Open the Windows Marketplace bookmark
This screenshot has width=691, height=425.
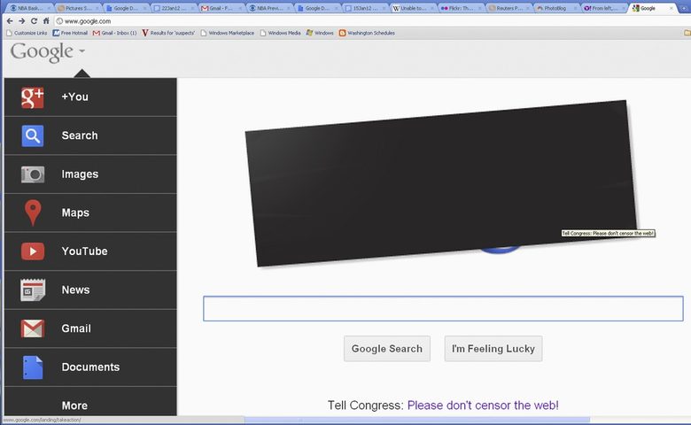tap(228, 33)
